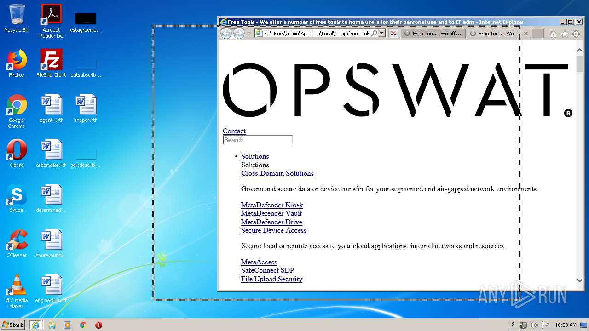Image resolution: width=589 pixels, height=331 pixels.
Task: Click the red Stop loading button
Action: coord(393,33)
